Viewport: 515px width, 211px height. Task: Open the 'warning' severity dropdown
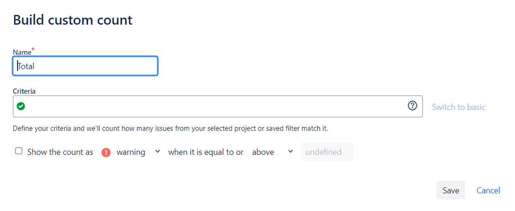(x=131, y=152)
